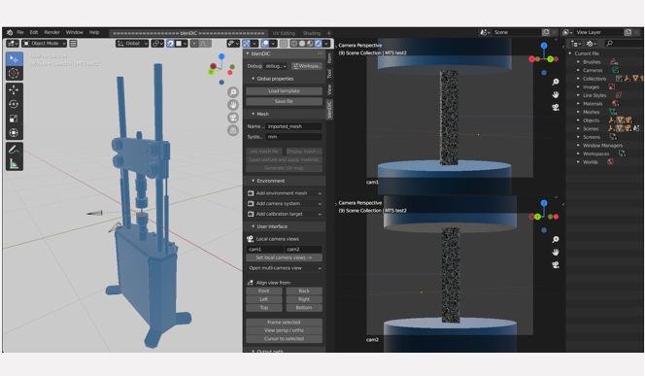Click zoom icon in cam1 viewport
The height and width of the screenshot is (376, 645).
(x=556, y=82)
